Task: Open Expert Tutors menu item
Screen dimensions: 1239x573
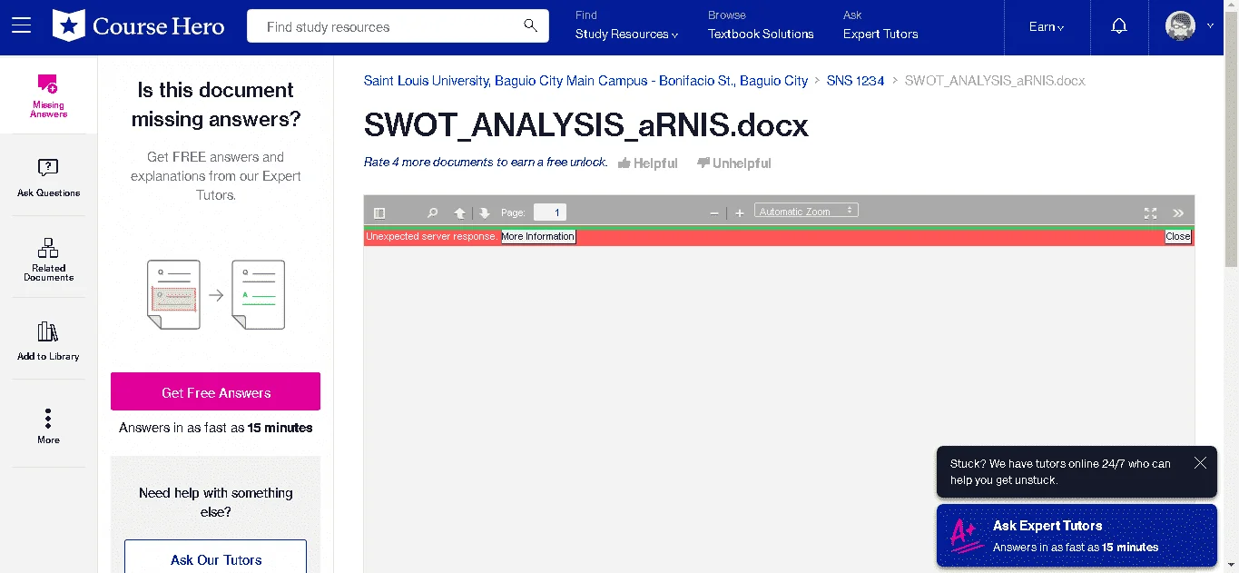Action: point(880,35)
